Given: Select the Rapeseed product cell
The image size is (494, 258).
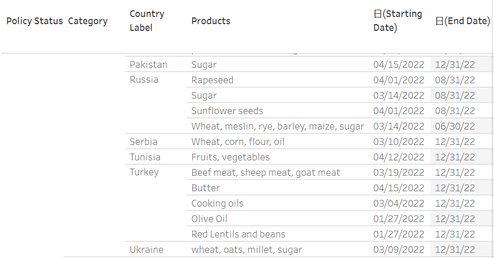Looking at the screenshot, I should pyautogui.click(x=212, y=80).
